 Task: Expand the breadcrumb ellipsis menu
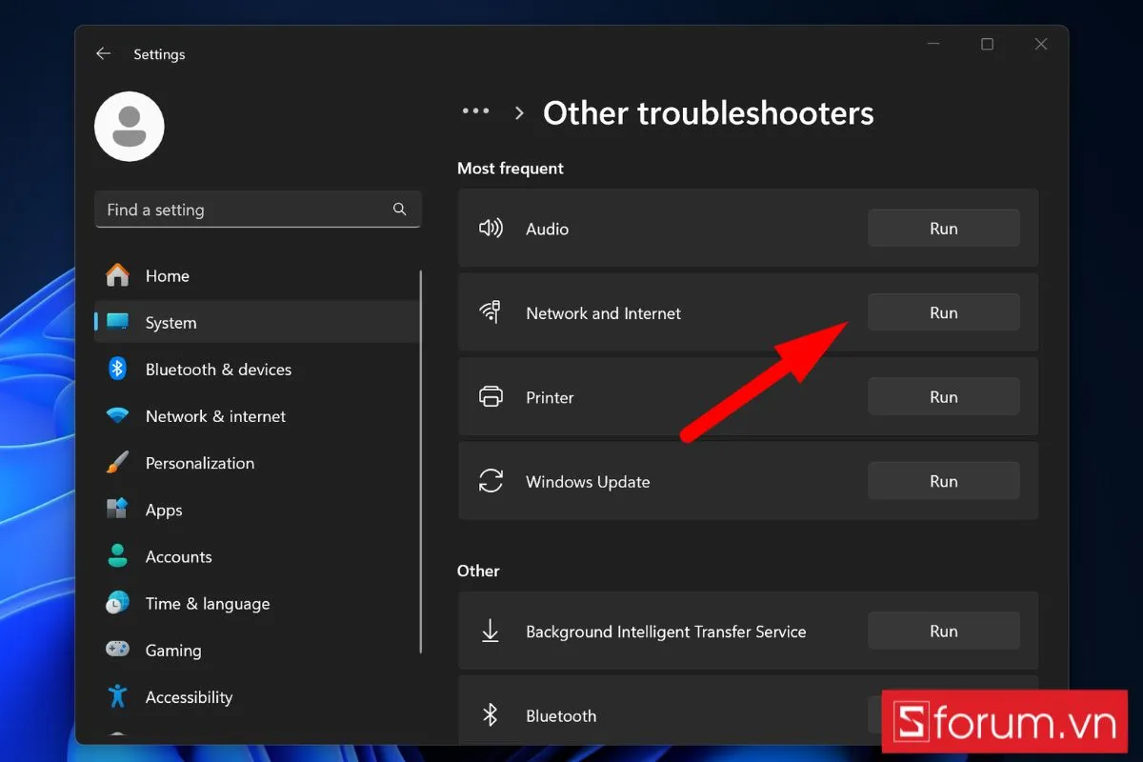click(x=475, y=112)
